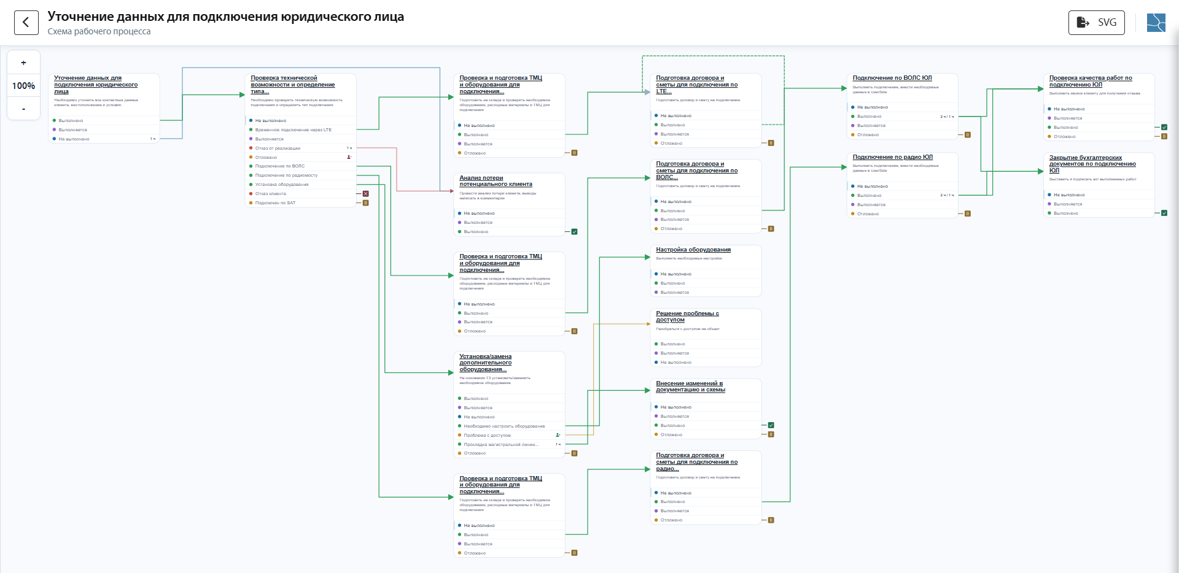Select Временное подключение через LTE status row
Viewport: 1179px width, 573px height.
(x=301, y=130)
